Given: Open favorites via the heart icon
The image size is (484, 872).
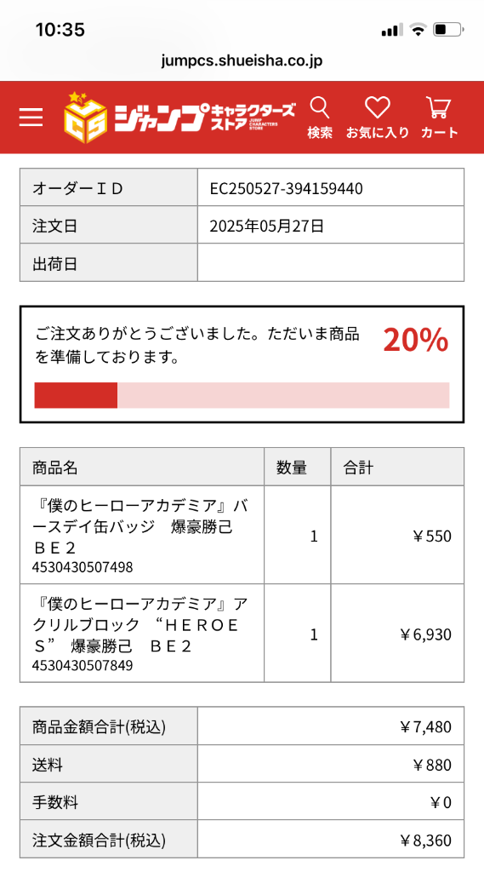Looking at the screenshot, I should point(378,107).
